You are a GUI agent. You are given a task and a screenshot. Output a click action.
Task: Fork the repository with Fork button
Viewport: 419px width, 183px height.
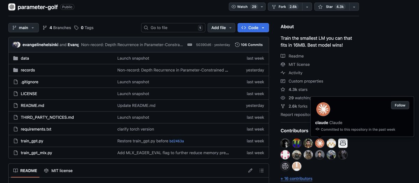point(285,7)
